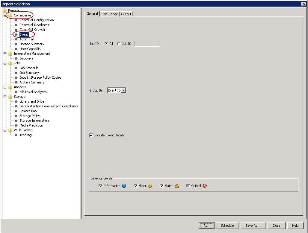
Task: Click the Information severity blue icon
Action: [124, 186]
